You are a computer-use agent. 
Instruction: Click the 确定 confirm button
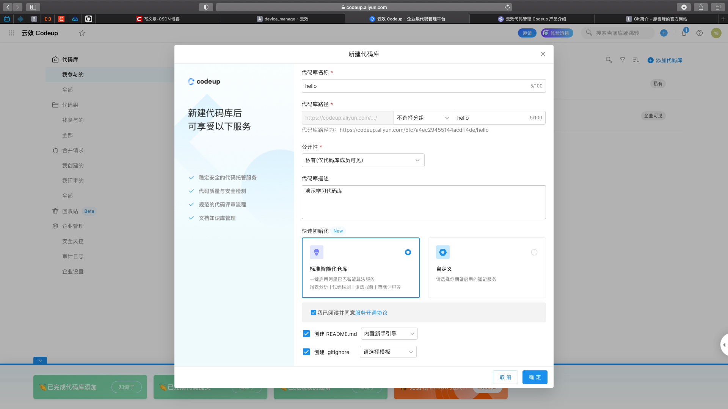(x=535, y=377)
